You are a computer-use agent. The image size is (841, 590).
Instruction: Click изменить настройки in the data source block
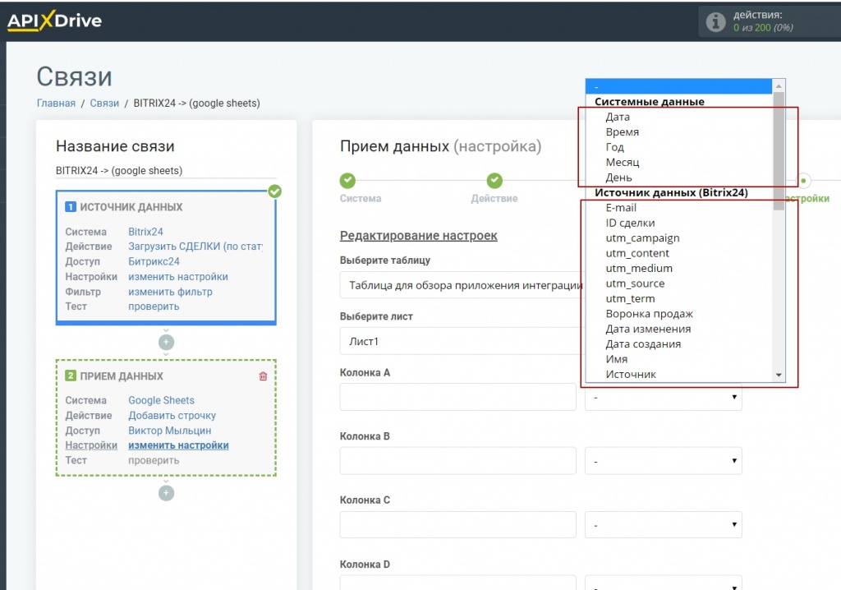click(x=178, y=276)
